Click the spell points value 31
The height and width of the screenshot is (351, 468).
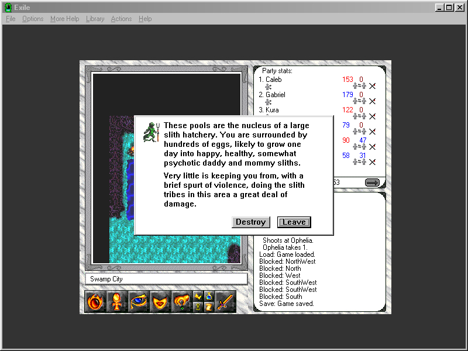tap(363, 156)
